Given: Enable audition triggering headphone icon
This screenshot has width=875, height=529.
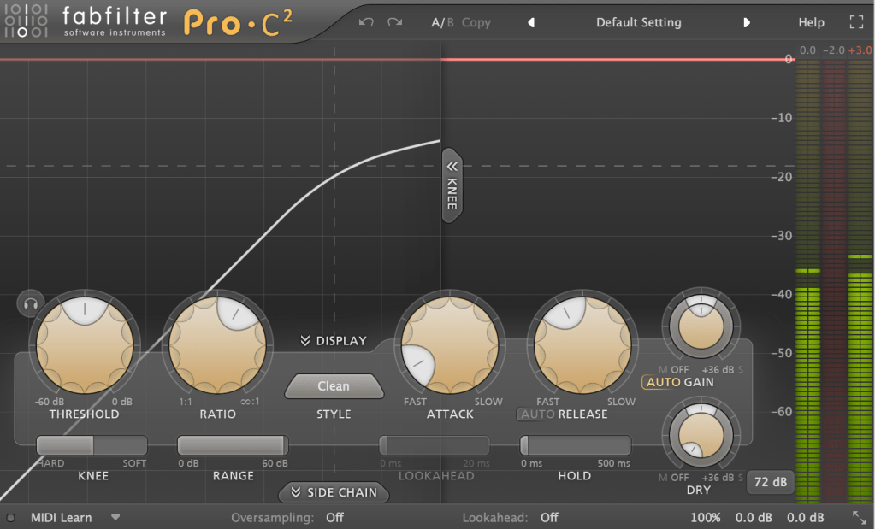Looking at the screenshot, I should [x=31, y=303].
